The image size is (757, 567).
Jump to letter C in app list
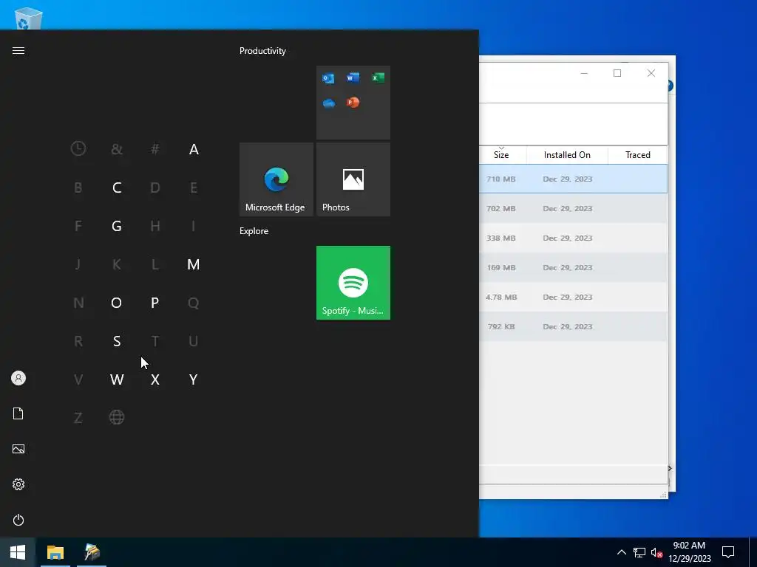point(116,188)
